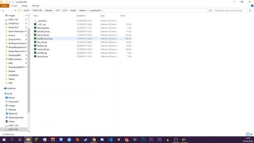
Task: Click the search magnifier icon in search box
Action: [250, 11]
